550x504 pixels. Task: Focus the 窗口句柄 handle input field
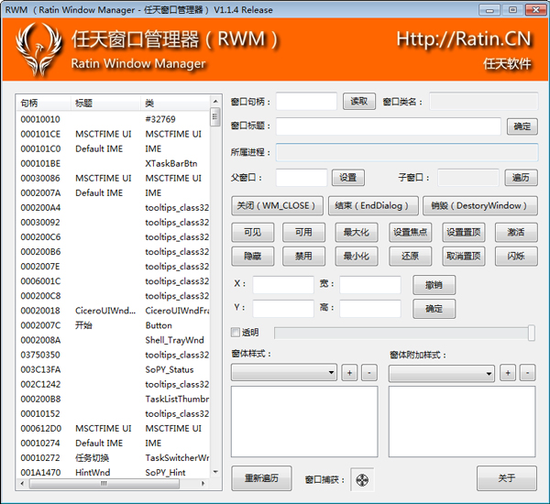pyautogui.click(x=306, y=102)
